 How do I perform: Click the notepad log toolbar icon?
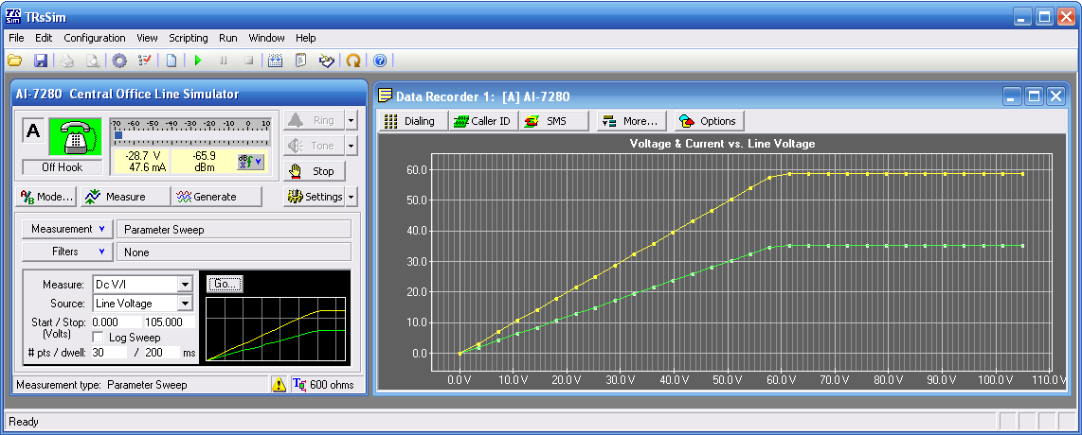(300, 61)
